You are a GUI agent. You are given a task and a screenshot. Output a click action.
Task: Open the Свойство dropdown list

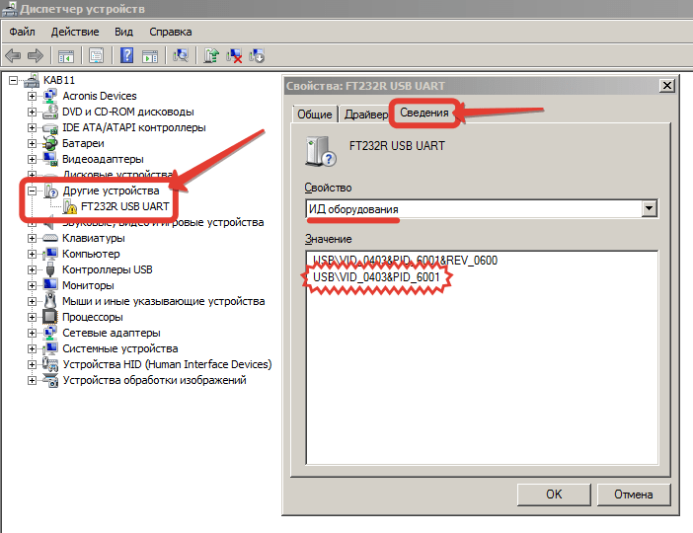click(649, 208)
